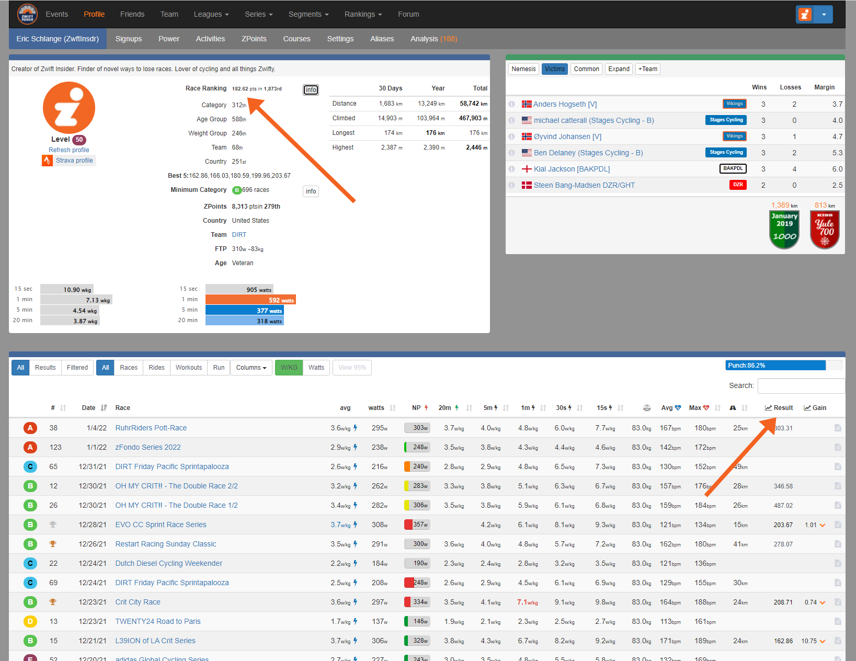Filter activities to Races
The width and height of the screenshot is (856, 661).
click(x=129, y=368)
